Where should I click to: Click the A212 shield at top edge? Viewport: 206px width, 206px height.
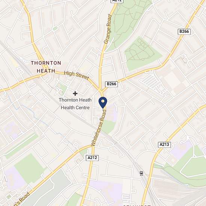coord(117,1)
